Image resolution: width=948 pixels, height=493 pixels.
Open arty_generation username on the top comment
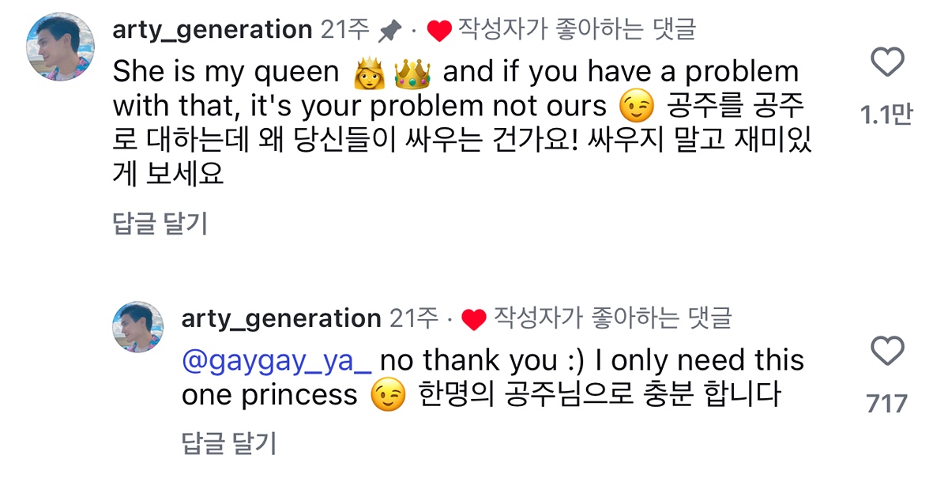(x=213, y=30)
